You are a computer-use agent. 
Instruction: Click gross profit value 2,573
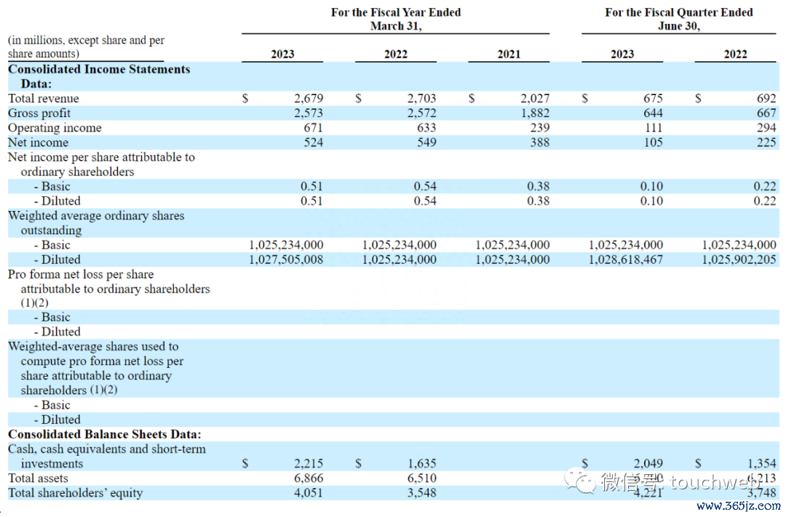[309, 113]
